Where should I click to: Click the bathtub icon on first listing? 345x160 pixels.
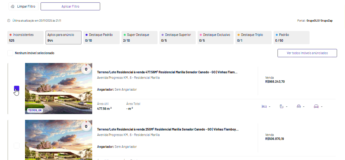281,106
